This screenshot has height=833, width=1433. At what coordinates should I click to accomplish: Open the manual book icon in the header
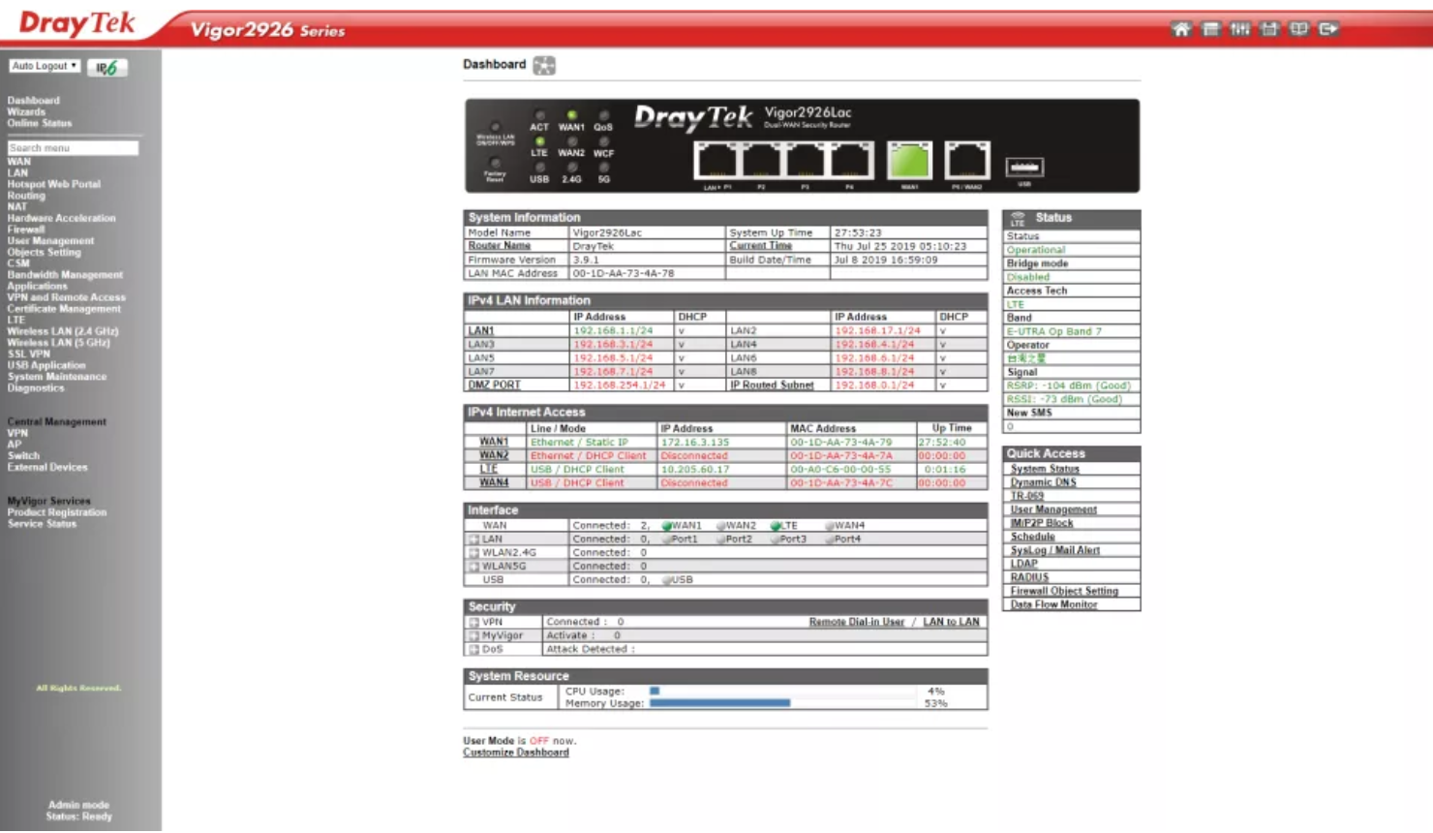1299,29
